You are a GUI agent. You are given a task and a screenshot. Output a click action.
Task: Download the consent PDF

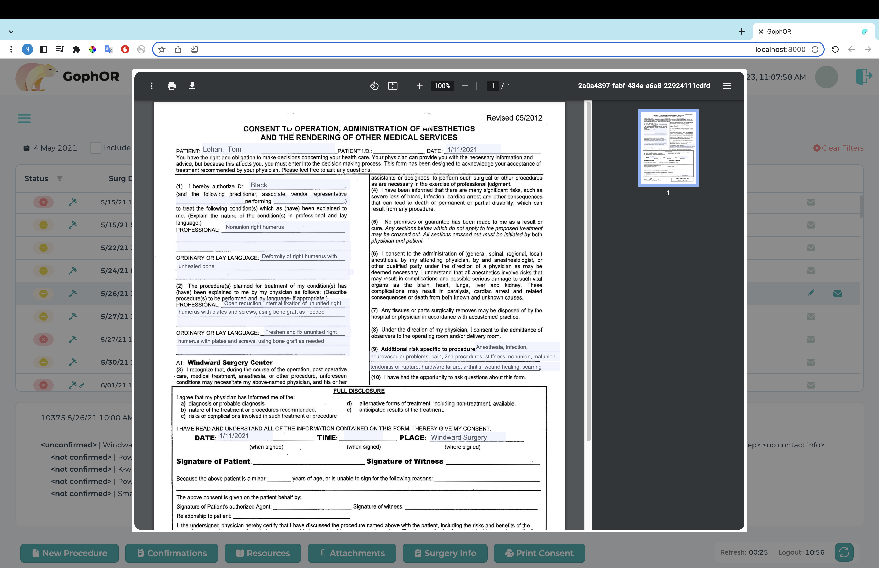click(x=192, y=86)
